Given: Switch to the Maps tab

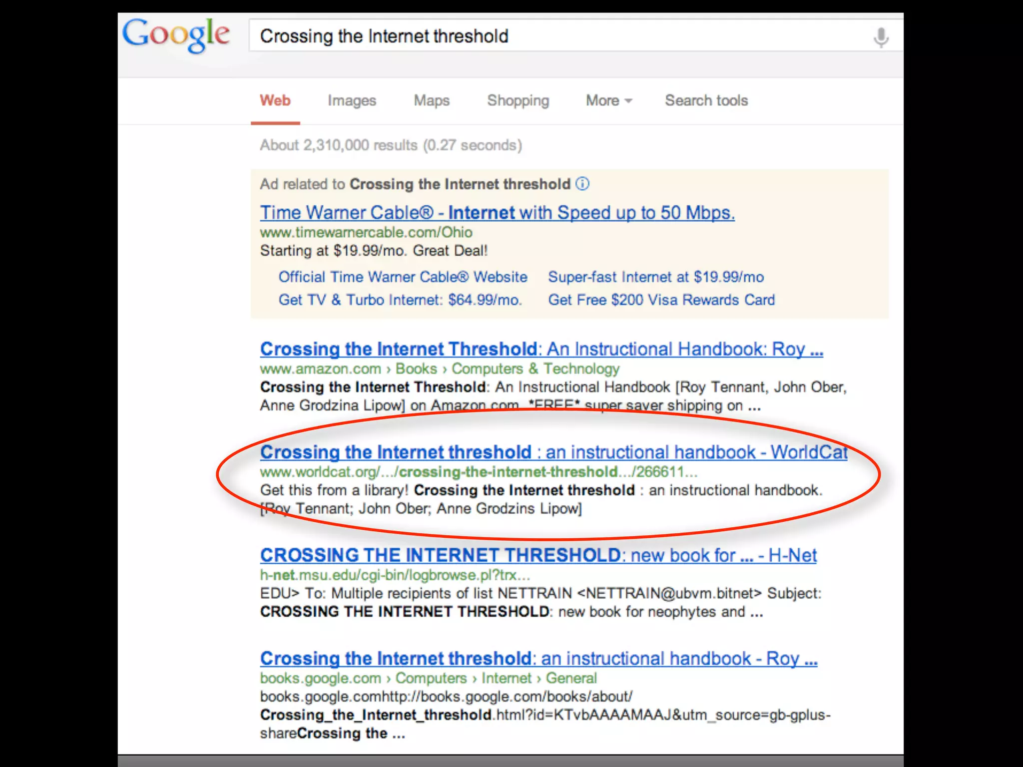Looking at the screenshot, I should [x=432, y=100].
